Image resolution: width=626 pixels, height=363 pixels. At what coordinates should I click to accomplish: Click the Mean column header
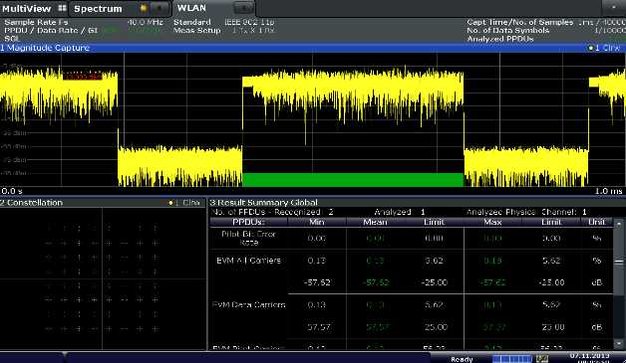(x=375, y=222)
